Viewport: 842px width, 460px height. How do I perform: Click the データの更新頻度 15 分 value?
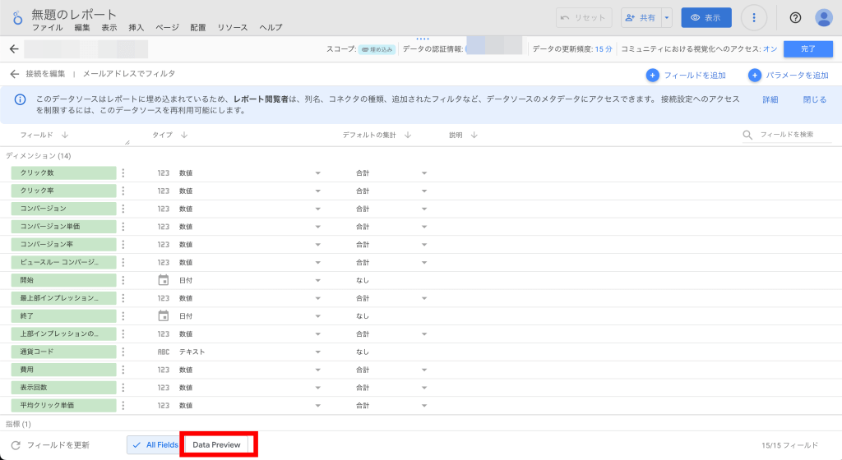(x=603, y=48)
